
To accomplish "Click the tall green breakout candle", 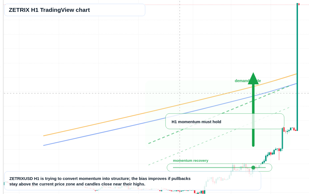I will click(297, 67).
